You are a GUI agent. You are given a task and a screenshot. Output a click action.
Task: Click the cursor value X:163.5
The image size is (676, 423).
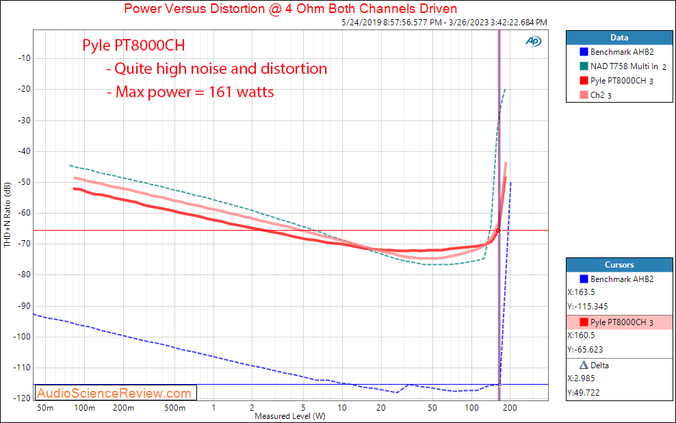pyautogui.click(x=581, y=292)
